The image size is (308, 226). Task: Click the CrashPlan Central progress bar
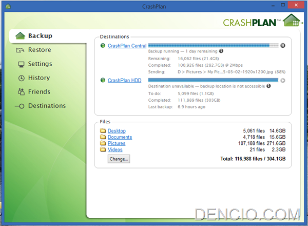214,46
